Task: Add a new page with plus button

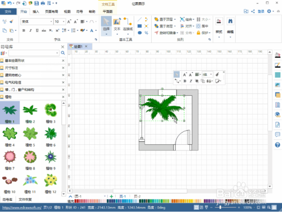Action: [x=112, y=196]
